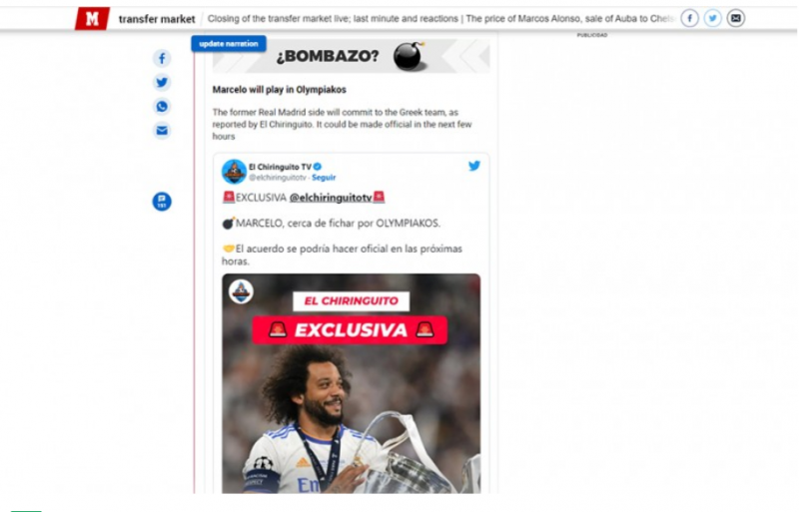Click the update narration button

(x=229, y=44)
